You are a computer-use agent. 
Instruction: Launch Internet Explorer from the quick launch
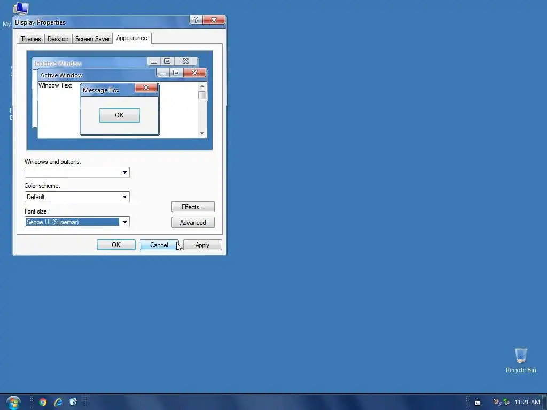tap(58, 402)
